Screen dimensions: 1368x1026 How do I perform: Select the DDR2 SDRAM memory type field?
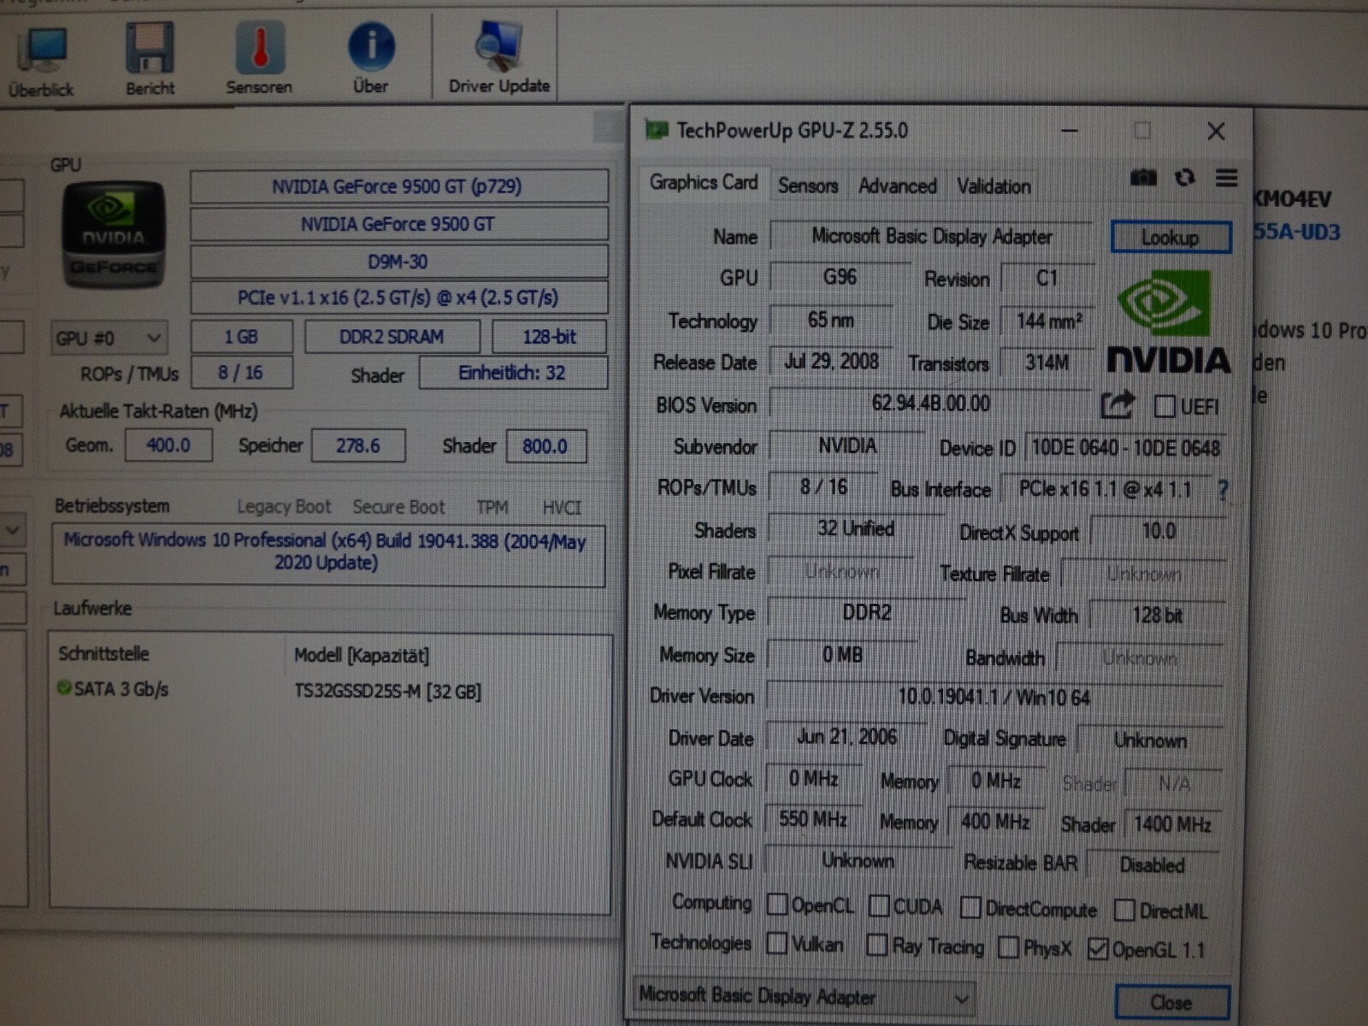tap(392, 337)
